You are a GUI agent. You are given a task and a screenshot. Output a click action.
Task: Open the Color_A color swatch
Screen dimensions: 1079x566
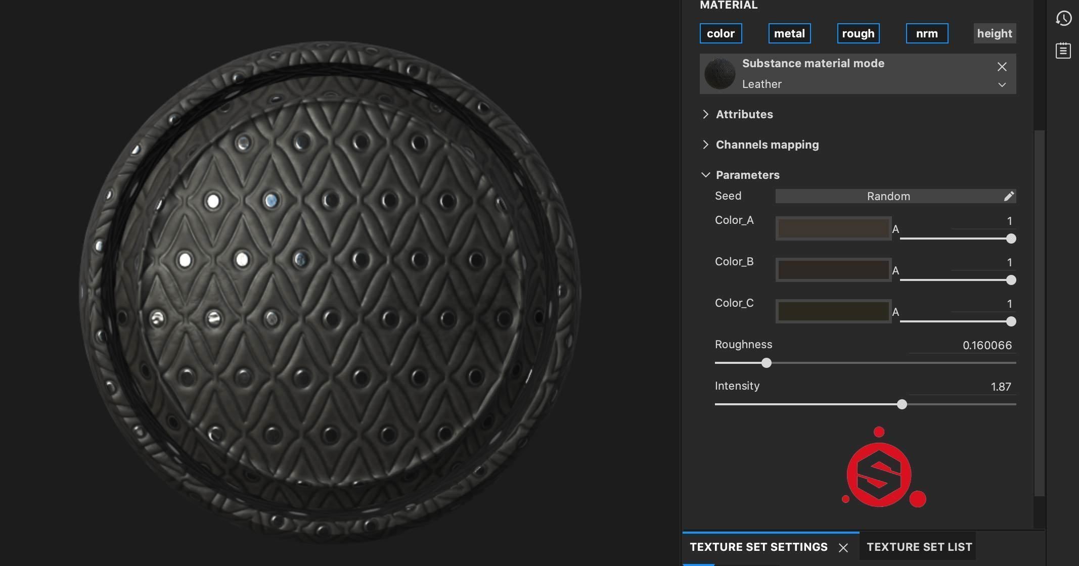click(833, 228)
